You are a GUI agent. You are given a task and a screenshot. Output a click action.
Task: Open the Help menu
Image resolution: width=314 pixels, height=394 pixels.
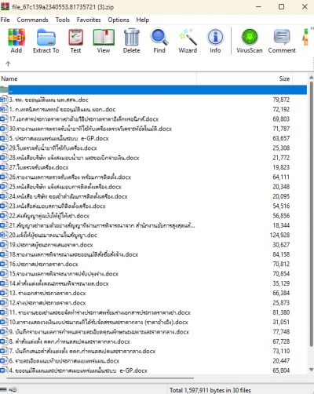(x=143, y=20)
